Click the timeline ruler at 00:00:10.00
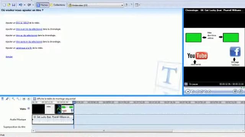The image size is (245, 137). pos(47,102)
